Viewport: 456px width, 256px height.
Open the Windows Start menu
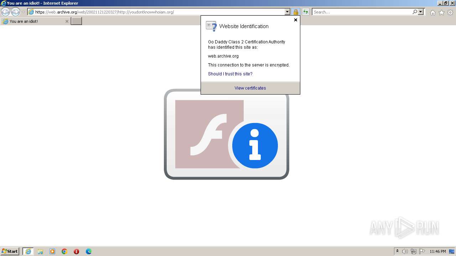pos(10,251)
